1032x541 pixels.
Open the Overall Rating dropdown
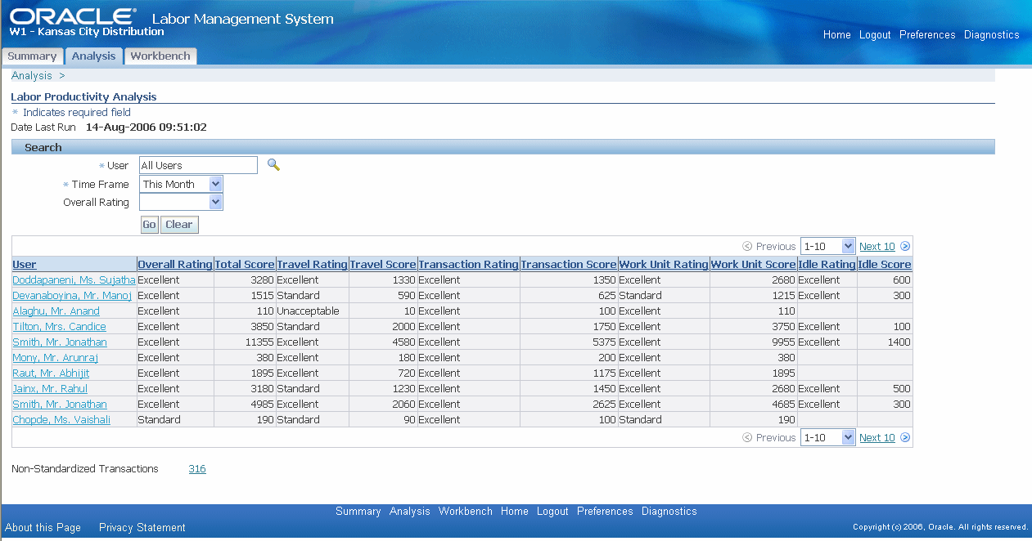pyautogui.click(x=182, y=202)
